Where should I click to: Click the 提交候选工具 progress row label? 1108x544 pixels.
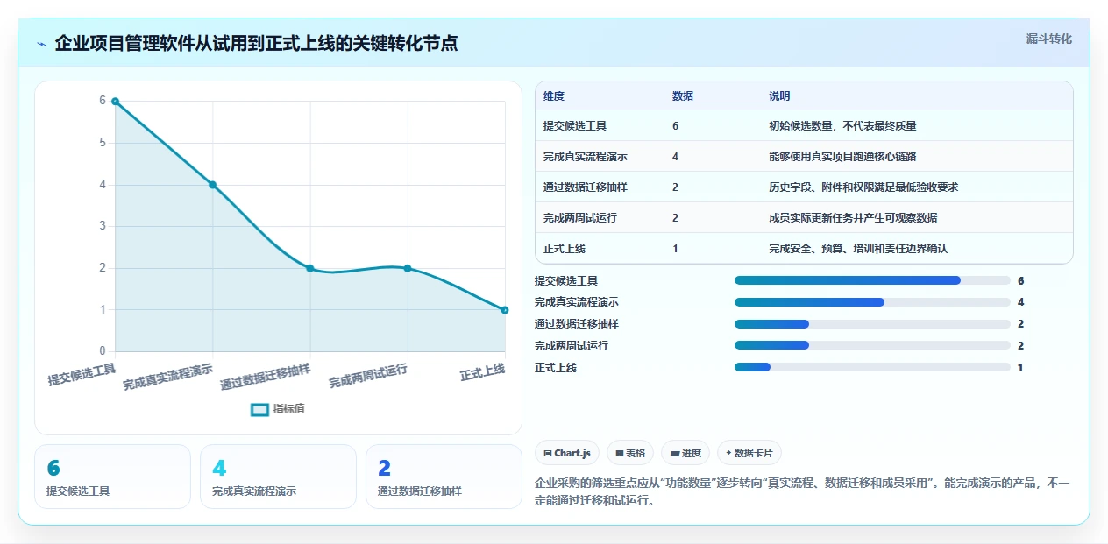566,281
